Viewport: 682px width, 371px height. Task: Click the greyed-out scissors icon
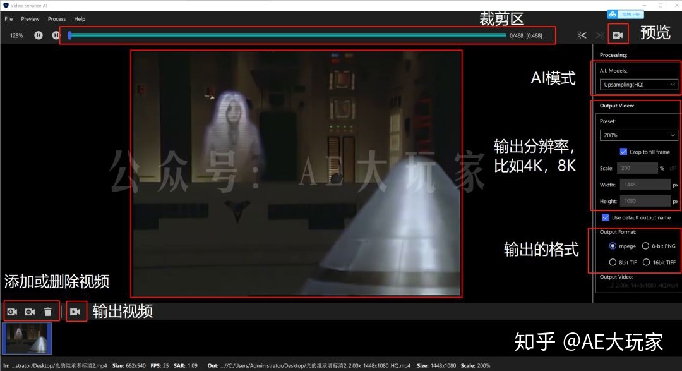point(601,35)
